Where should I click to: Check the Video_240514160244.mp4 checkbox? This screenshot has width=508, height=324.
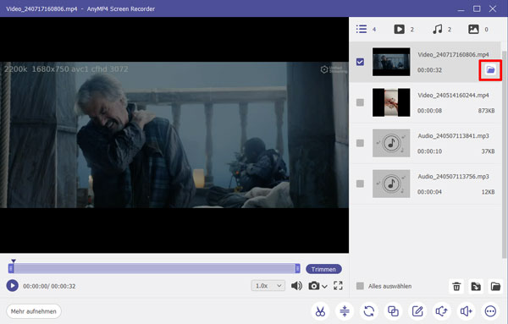point(360,102)
